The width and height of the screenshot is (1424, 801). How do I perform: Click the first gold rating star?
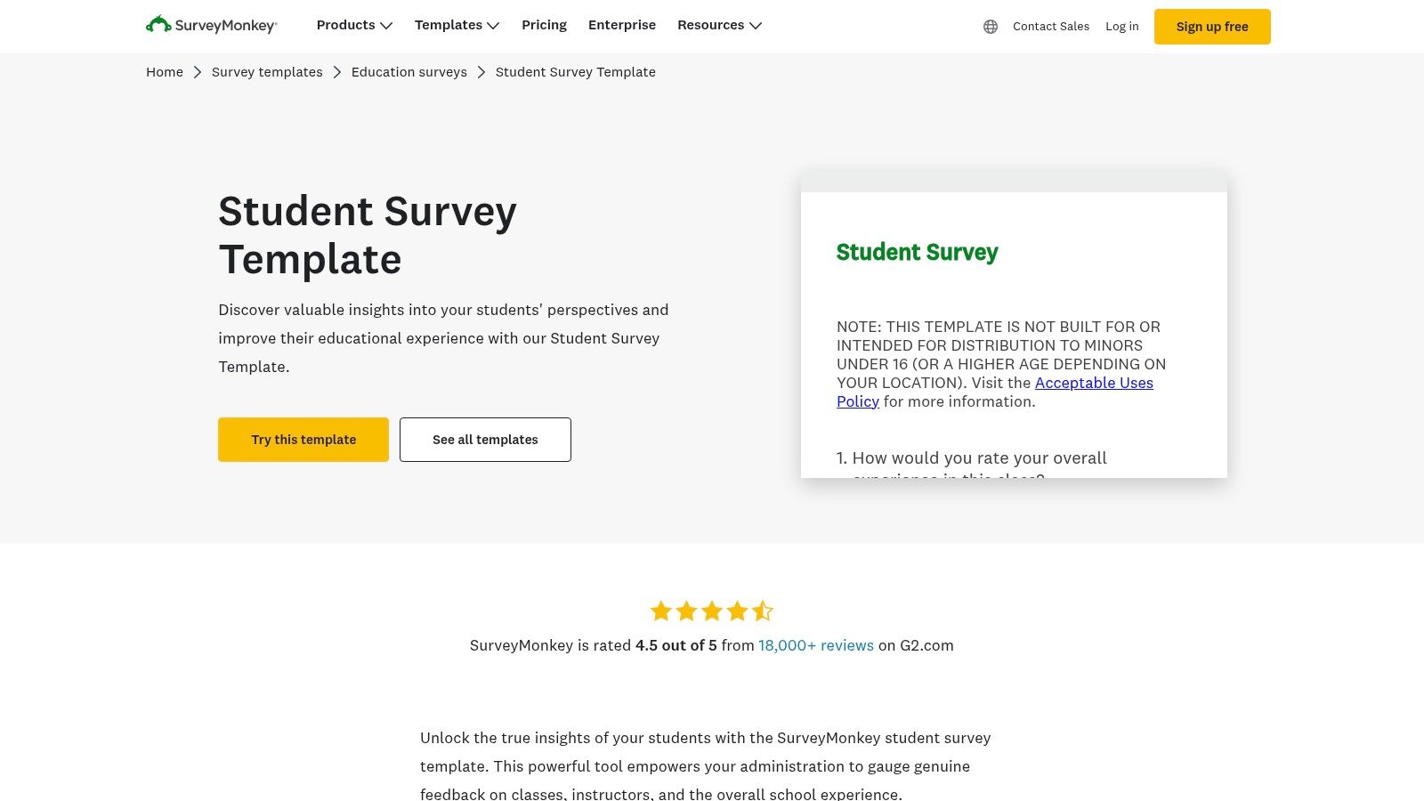[x=662, y=611]
